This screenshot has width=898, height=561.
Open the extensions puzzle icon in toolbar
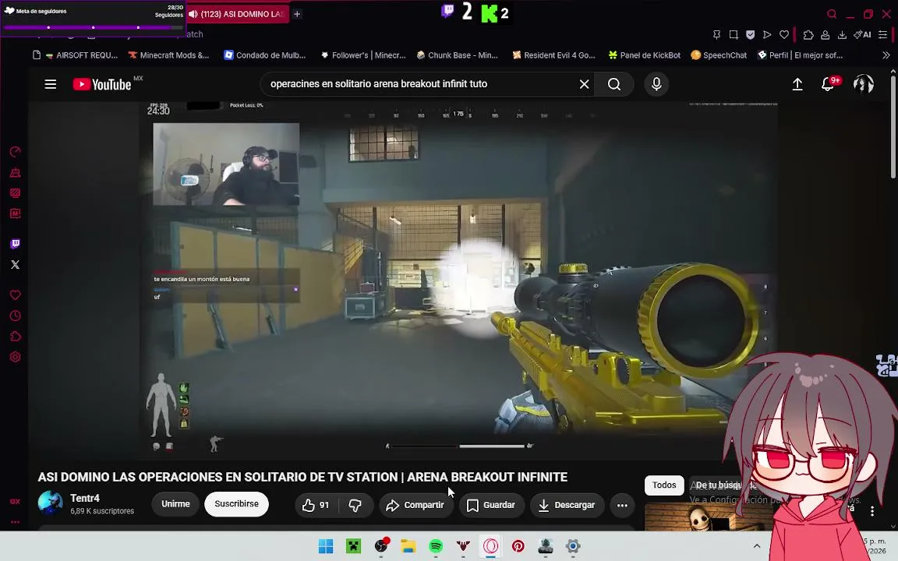point(808,35)
